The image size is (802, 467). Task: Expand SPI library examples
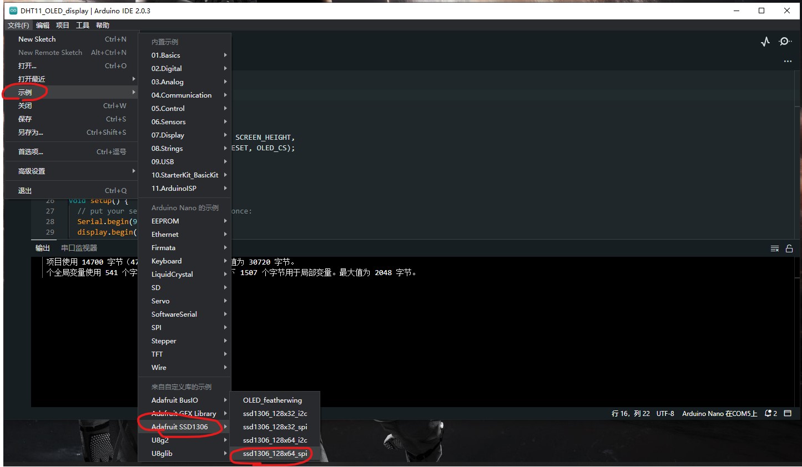click(x=184, y=328)
